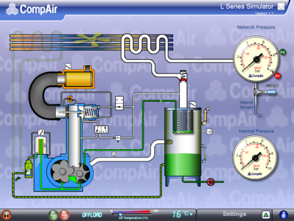Select the solenoid valve pair symbol
294x221 pixels.
click(x=101, y=129)
